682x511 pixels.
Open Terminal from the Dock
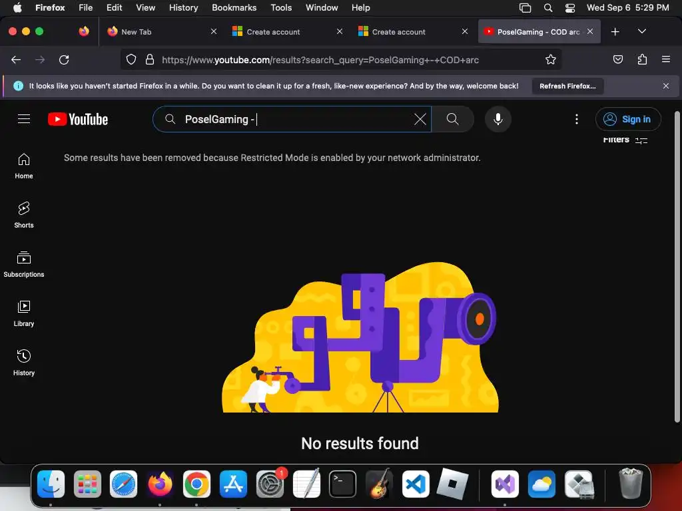[x=343, y=484]
